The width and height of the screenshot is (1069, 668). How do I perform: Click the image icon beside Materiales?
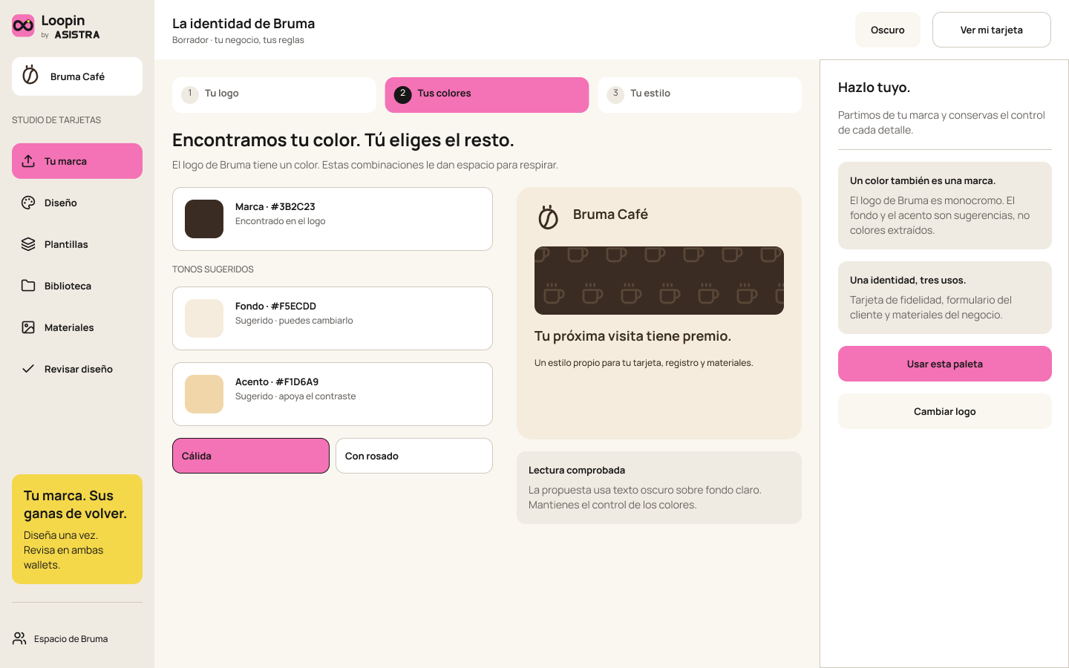[x=28, y=327]
